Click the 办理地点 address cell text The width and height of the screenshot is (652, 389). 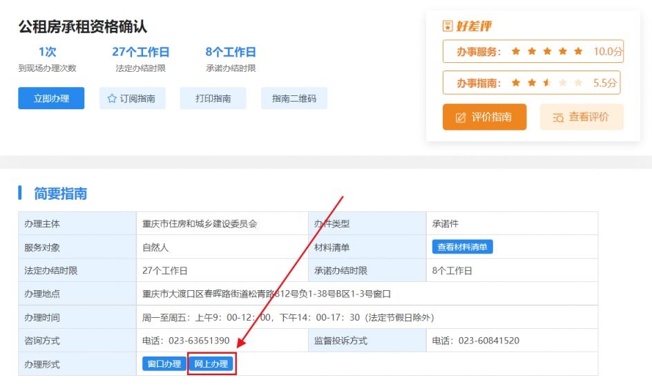[267, 294]
